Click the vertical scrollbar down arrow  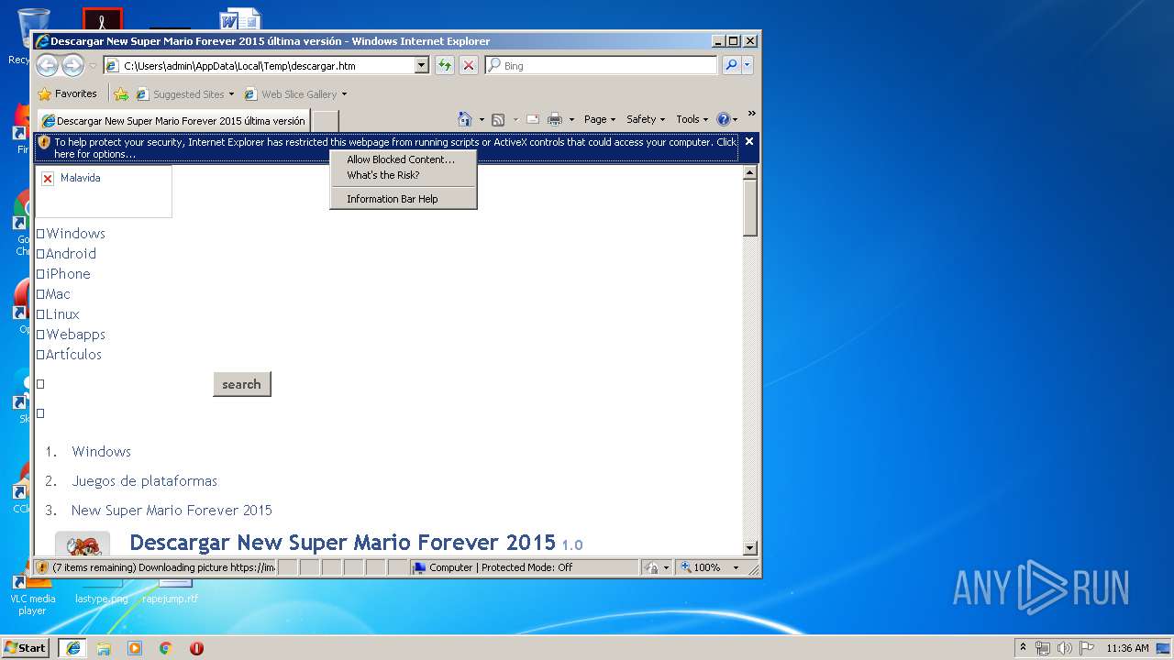pos(750,548)
